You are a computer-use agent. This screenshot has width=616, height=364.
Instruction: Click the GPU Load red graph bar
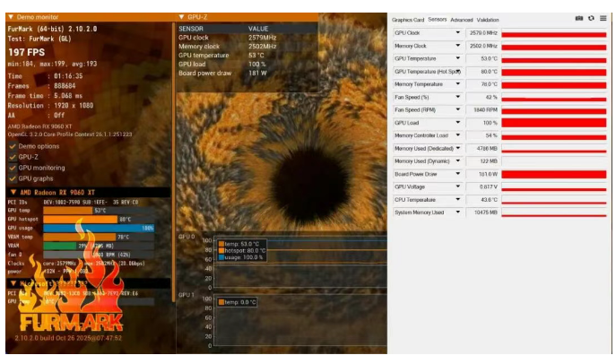pos(553,123)
